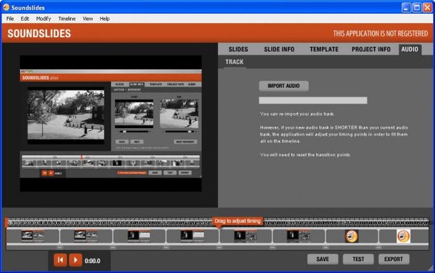Select the last timeline slide on white background

click(404, 236)
